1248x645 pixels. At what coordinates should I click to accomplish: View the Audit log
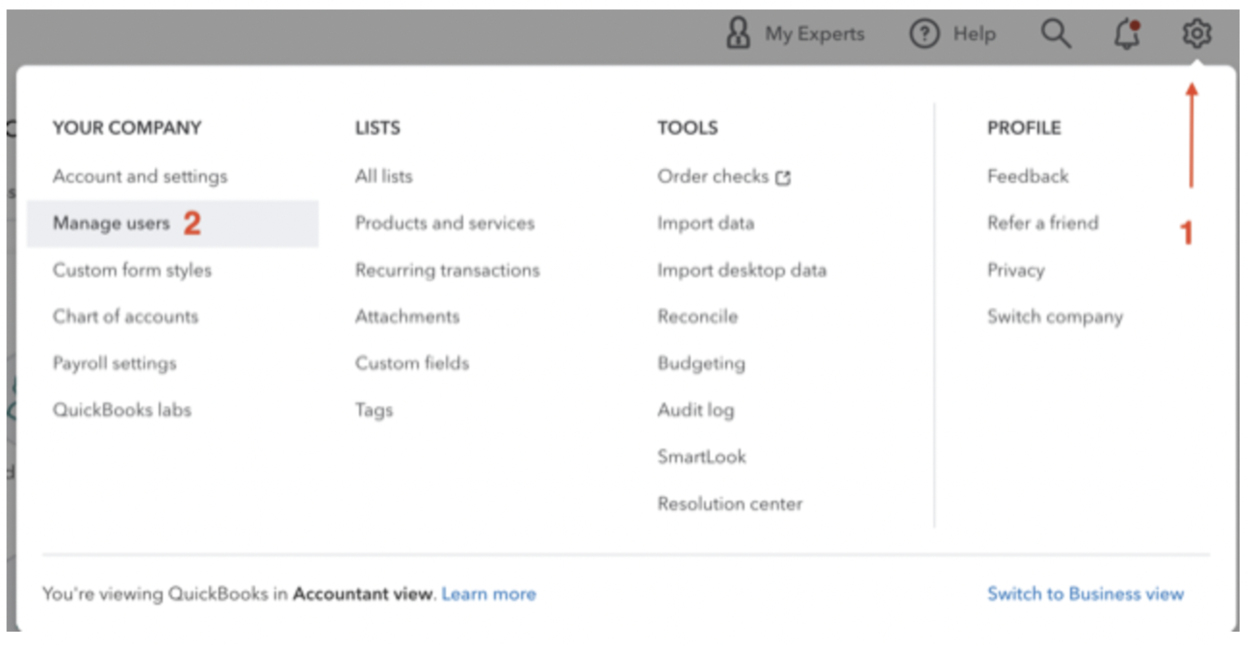(x=696, y=410)
